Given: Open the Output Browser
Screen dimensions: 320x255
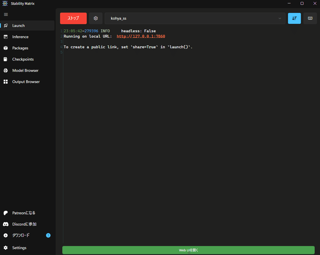Looking at the screenshot, I should coord(27,82).
